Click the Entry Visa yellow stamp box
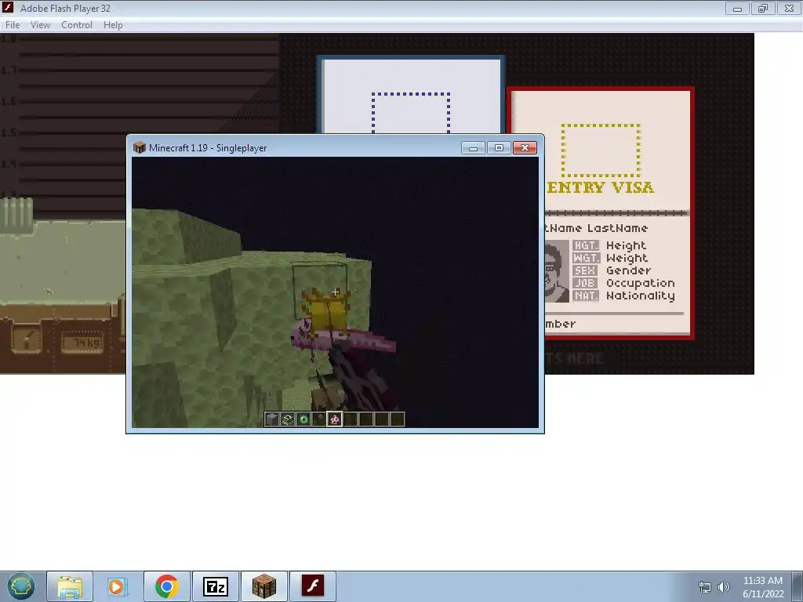803x602 pixels. tap(601, 150)
